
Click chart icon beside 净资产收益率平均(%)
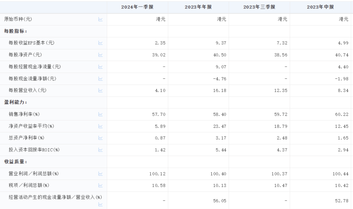pyautogui.click(x=100, y=126)
